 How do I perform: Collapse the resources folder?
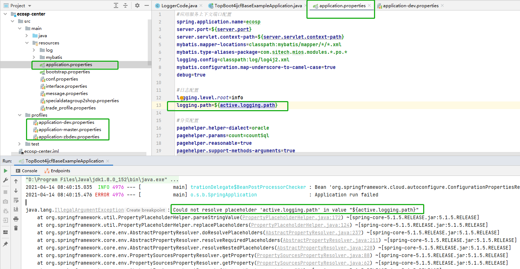(27, 43)
